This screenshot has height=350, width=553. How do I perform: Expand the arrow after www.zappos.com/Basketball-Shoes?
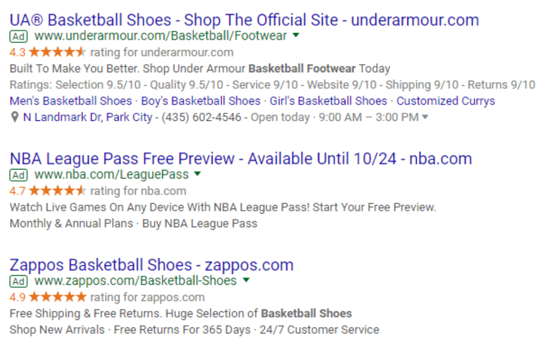coord(246,280)
